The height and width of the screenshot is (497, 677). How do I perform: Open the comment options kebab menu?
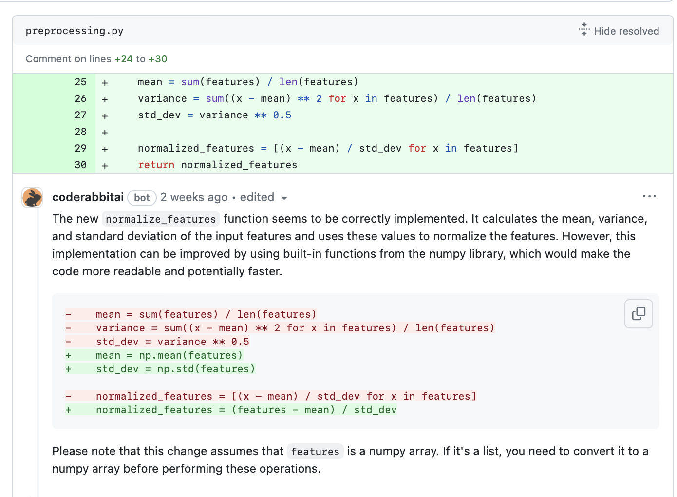coord(650,196)
